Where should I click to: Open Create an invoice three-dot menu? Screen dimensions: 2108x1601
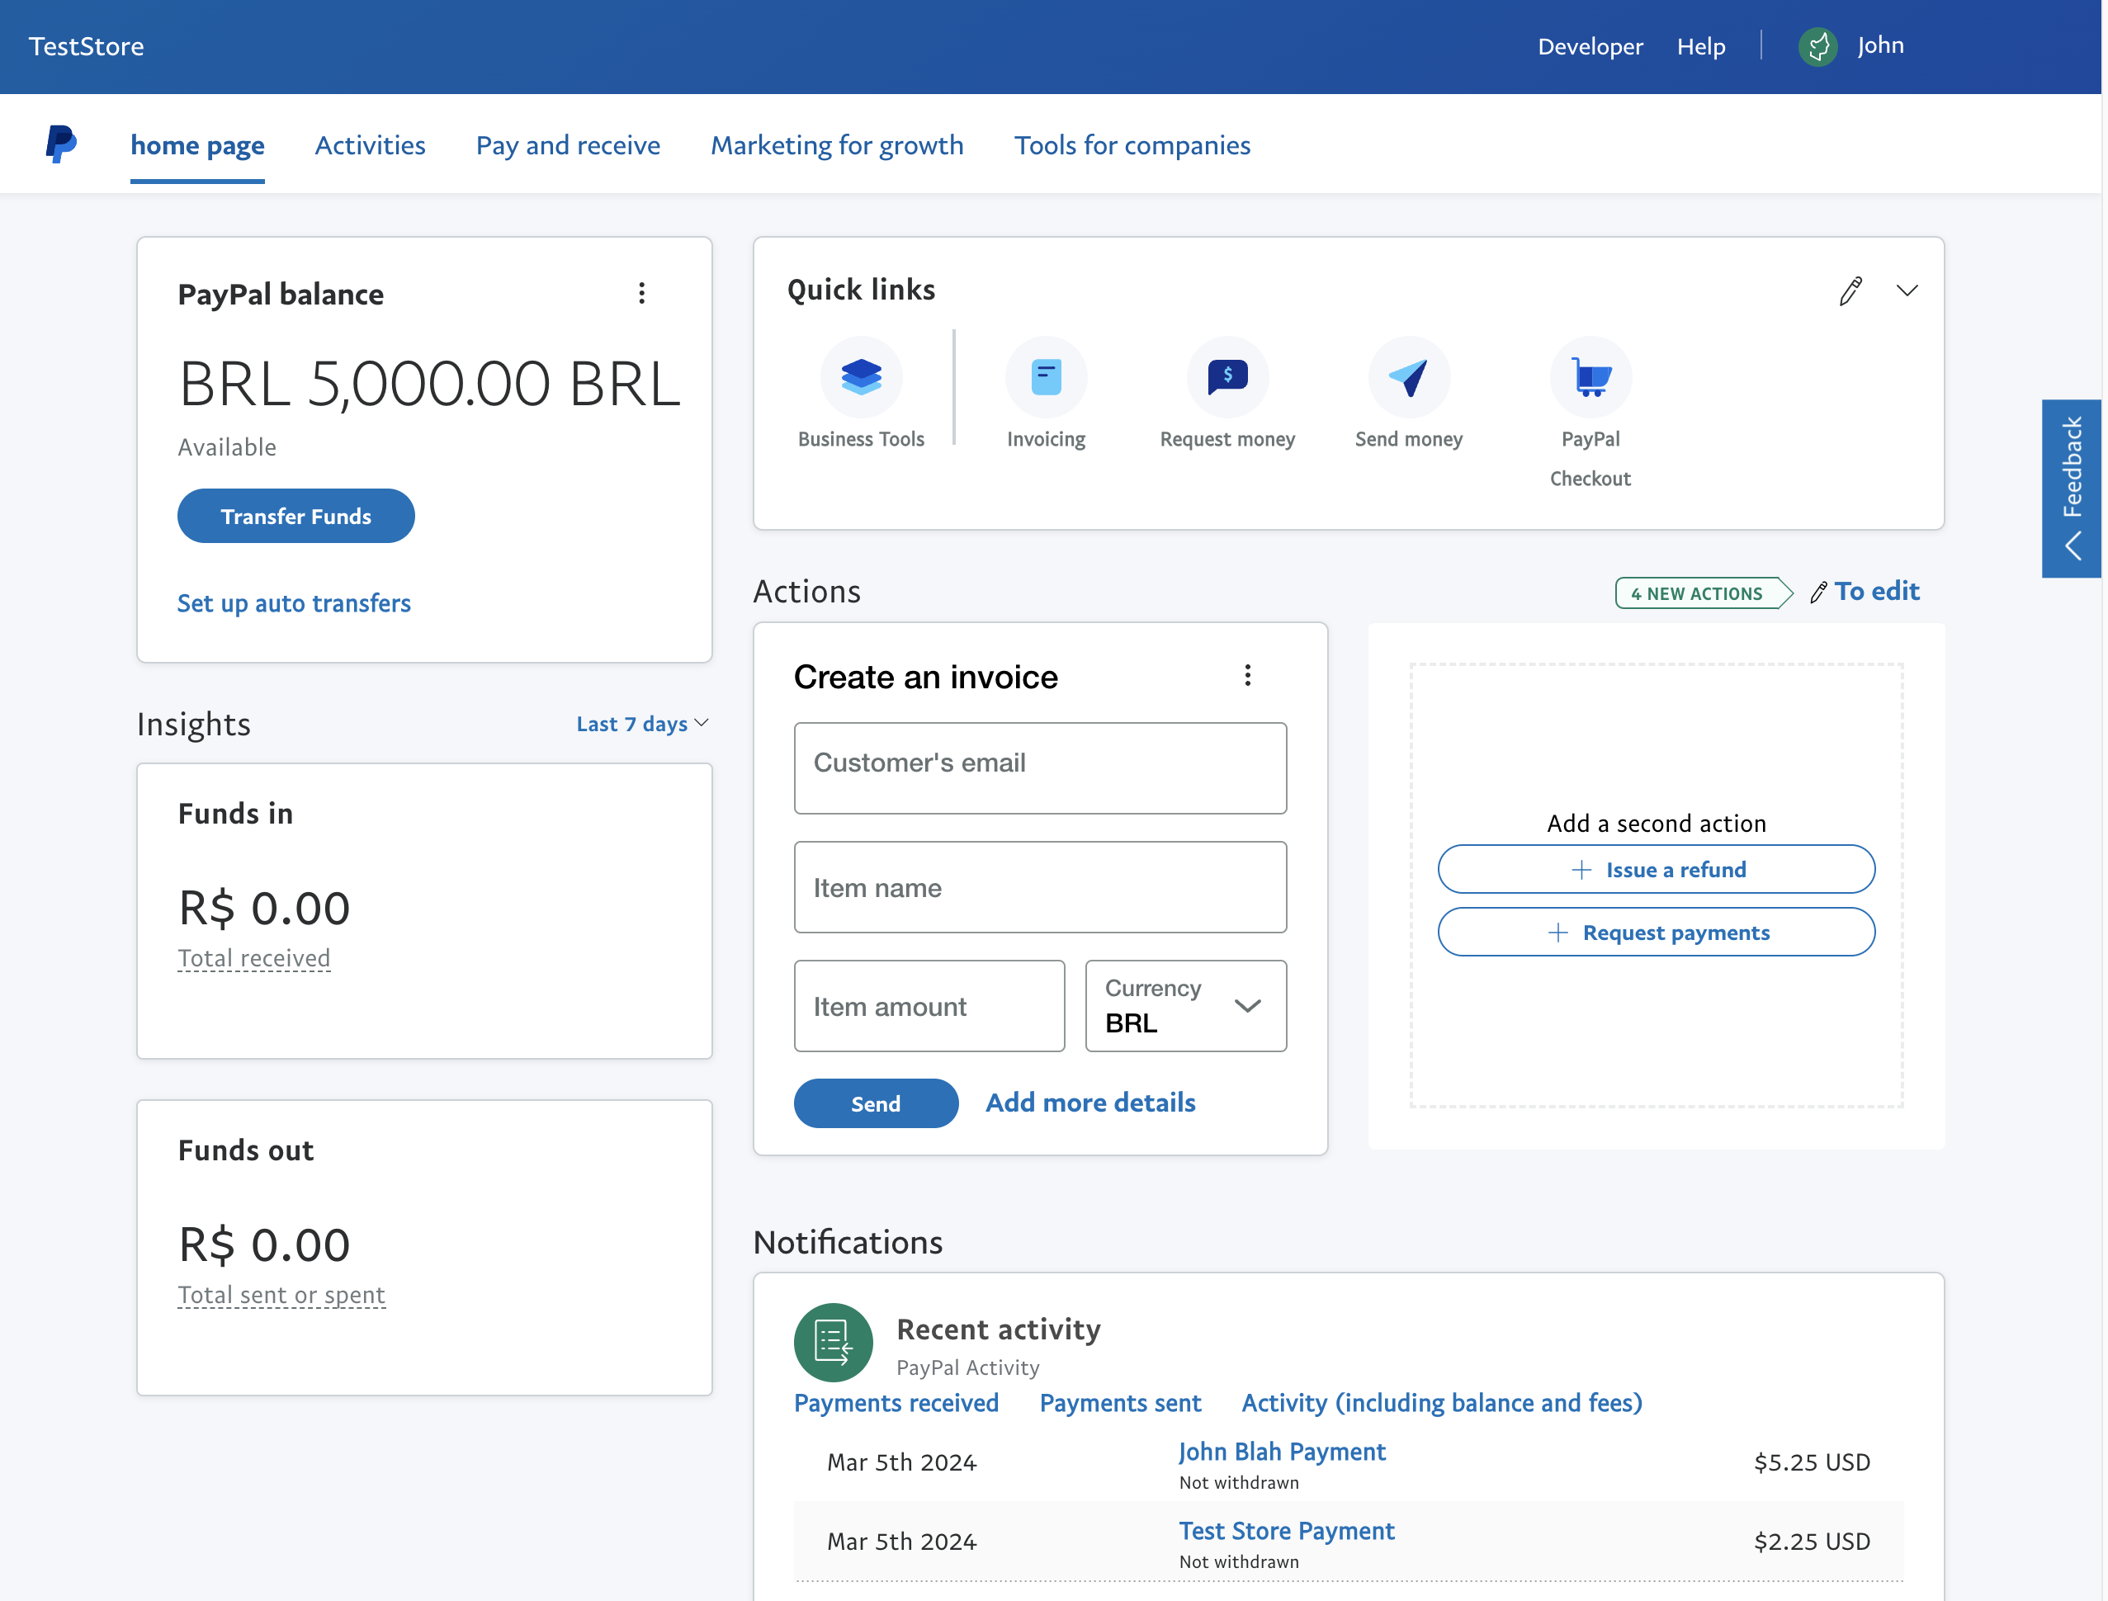1247,676
